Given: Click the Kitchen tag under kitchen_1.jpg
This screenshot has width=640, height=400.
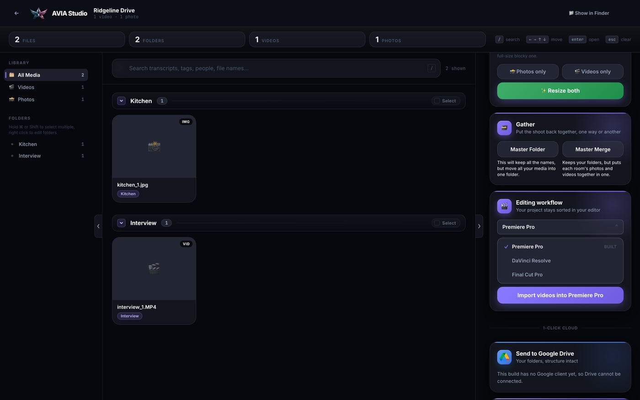Looking at the screenshot, I should (x=128, y=194).
